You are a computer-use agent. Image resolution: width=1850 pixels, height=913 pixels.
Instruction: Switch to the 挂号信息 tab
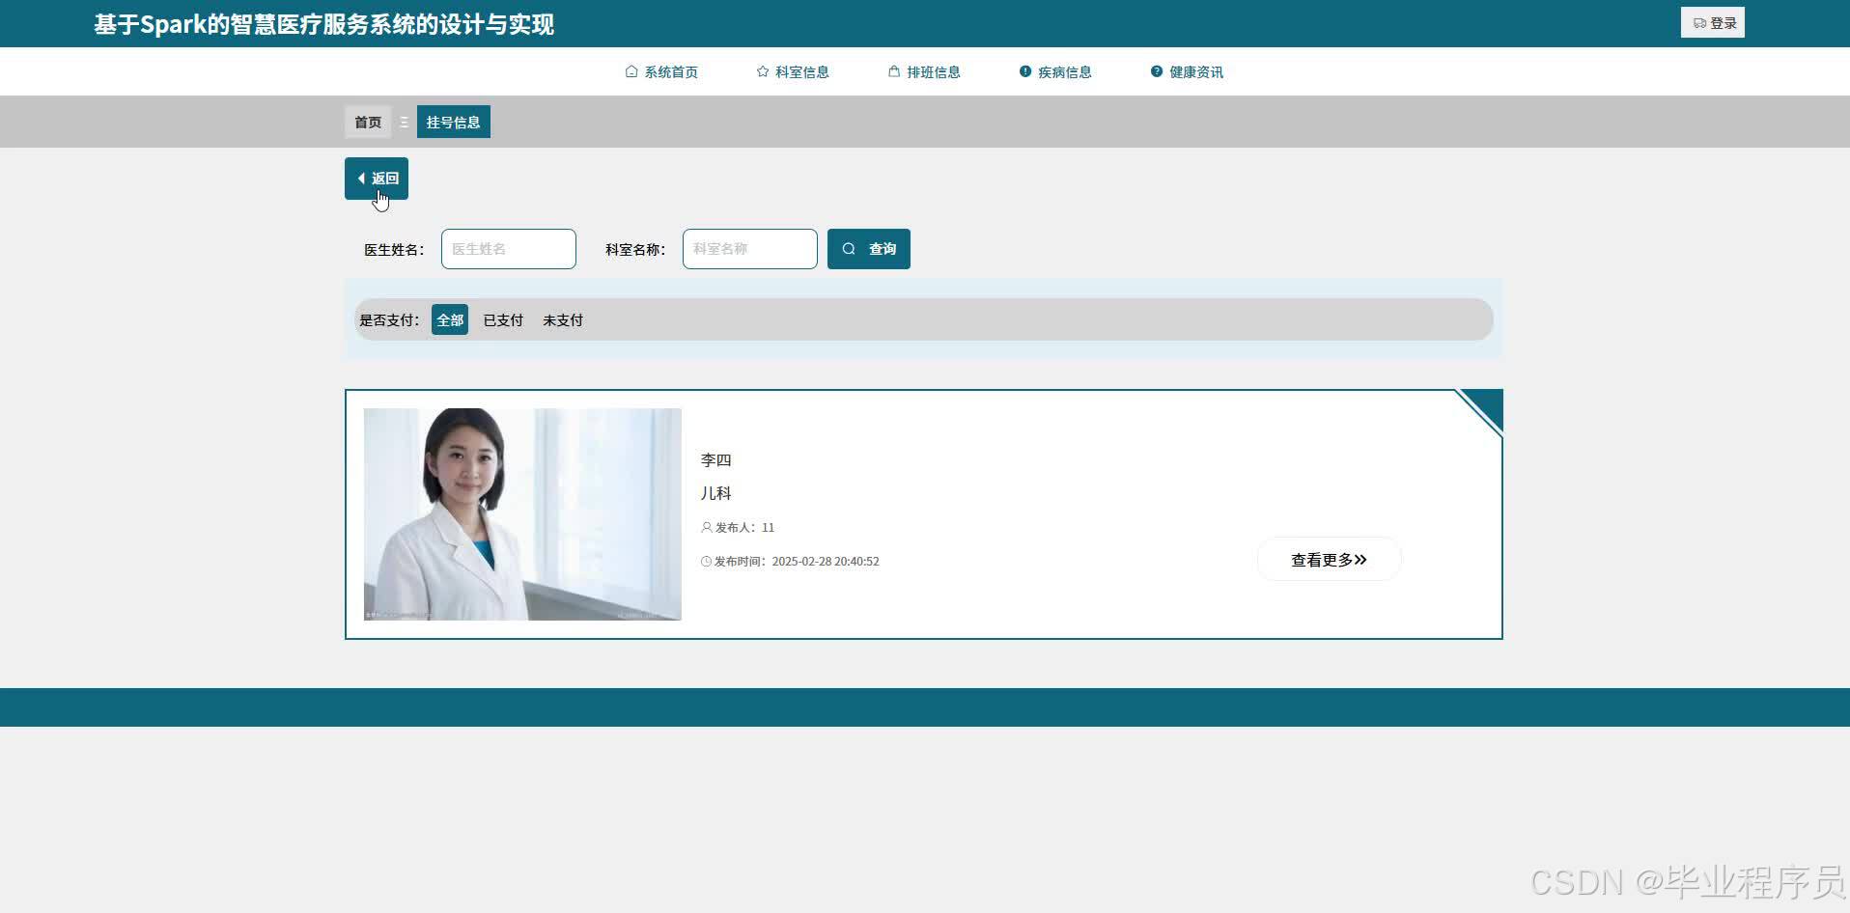point(453,122)
